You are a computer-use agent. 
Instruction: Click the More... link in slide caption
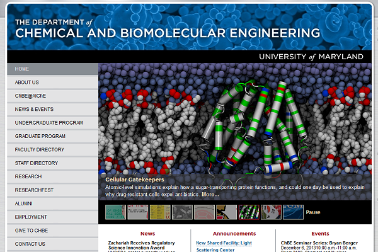pos(210,195)
